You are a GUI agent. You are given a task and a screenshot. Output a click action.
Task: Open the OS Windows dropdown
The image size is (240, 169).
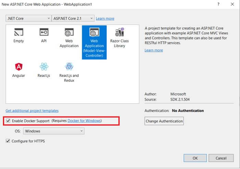tap(54, 131)
